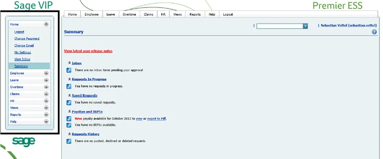Expand the Leave sidebar section
The height and width of the screenshot is (159, 383).
pyautogui.click(x=46, y=80)
